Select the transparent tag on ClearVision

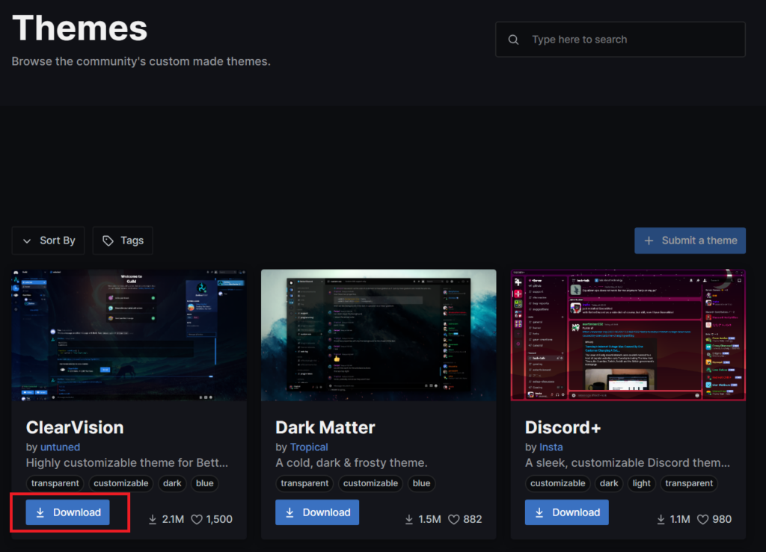pos(55,483)
